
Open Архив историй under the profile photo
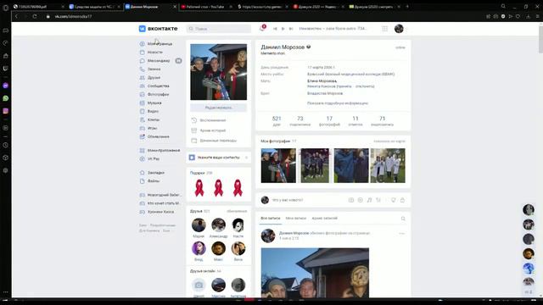point(213,130)
